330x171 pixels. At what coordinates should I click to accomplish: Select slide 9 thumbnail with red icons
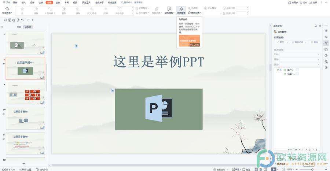tap(25, 93)
